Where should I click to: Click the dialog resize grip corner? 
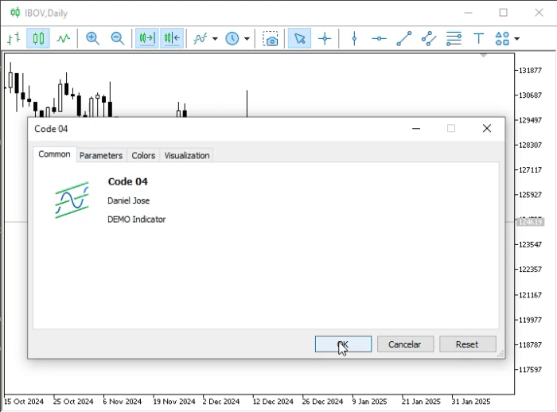coord(501,354)
